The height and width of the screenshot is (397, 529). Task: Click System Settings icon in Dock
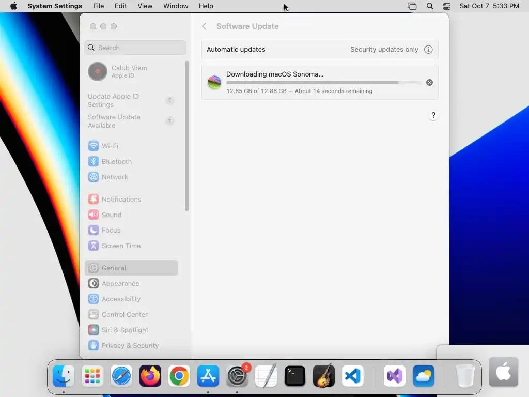[x=237, y=376]
